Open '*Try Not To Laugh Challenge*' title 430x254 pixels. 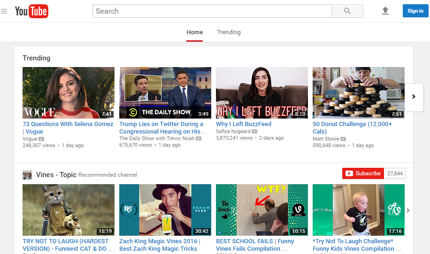(x=357, y=245)
